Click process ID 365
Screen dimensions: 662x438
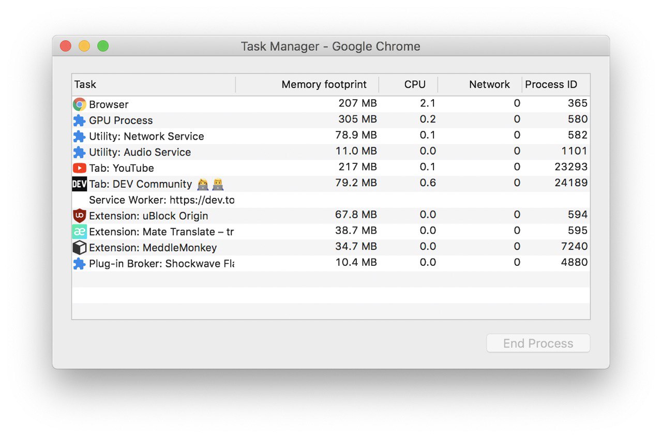tap(578, 103)
